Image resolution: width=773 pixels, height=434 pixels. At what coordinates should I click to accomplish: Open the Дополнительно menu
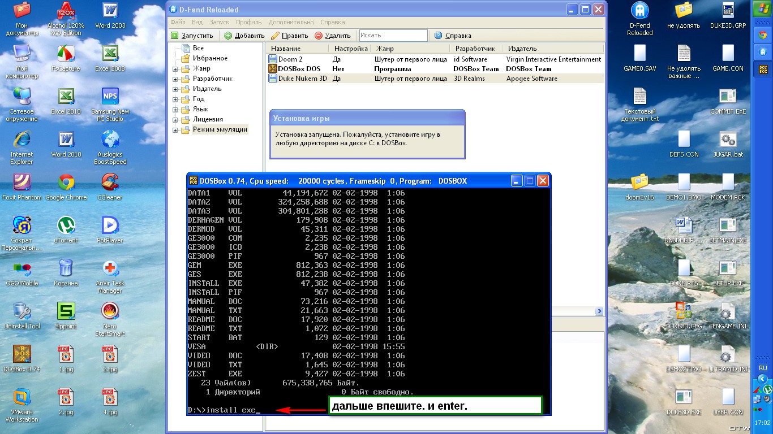point(291,22)
